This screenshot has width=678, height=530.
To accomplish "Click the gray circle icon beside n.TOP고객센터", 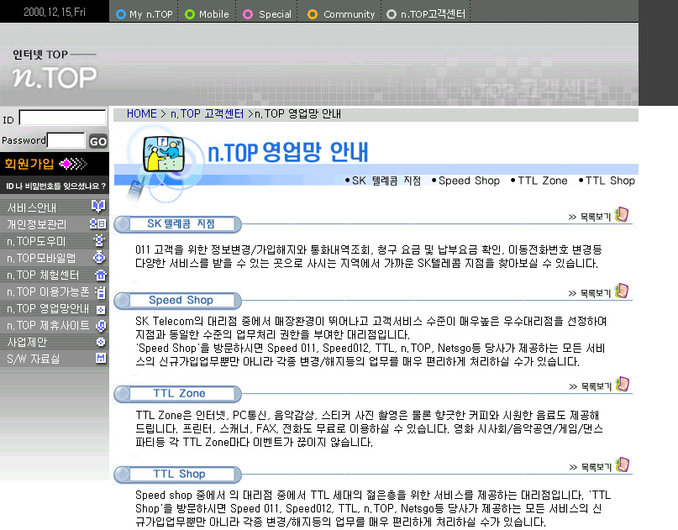I will point(392,14).
